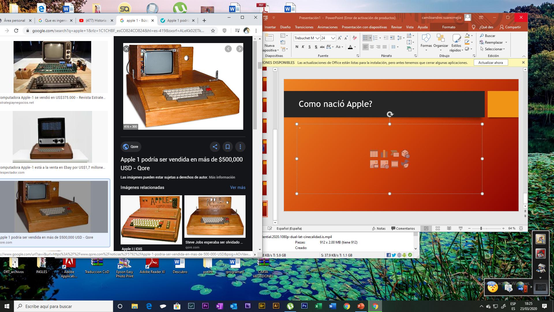This screenshot has height=312, width=554.
Task: Open Seleccionar dropdown in Edición group
Action: coord(493,49)
